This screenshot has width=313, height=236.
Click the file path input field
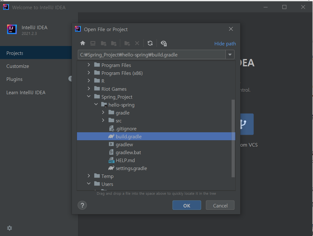pyautogui.click(x=152, y=55)
